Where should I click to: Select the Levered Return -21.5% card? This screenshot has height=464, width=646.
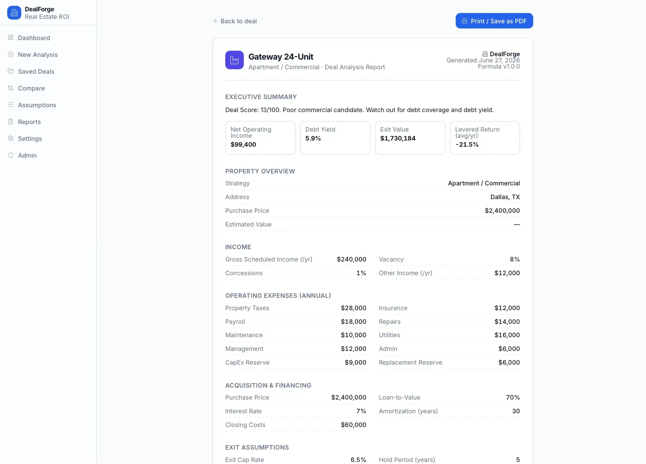485,138
